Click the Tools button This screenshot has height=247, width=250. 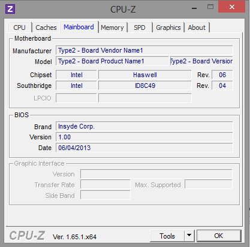(x=167, y=236)
